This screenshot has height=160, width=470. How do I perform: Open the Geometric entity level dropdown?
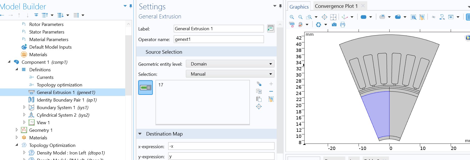point(230,64)
